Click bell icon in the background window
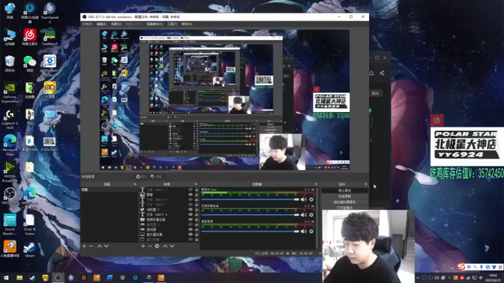 [x=371, y=73]
